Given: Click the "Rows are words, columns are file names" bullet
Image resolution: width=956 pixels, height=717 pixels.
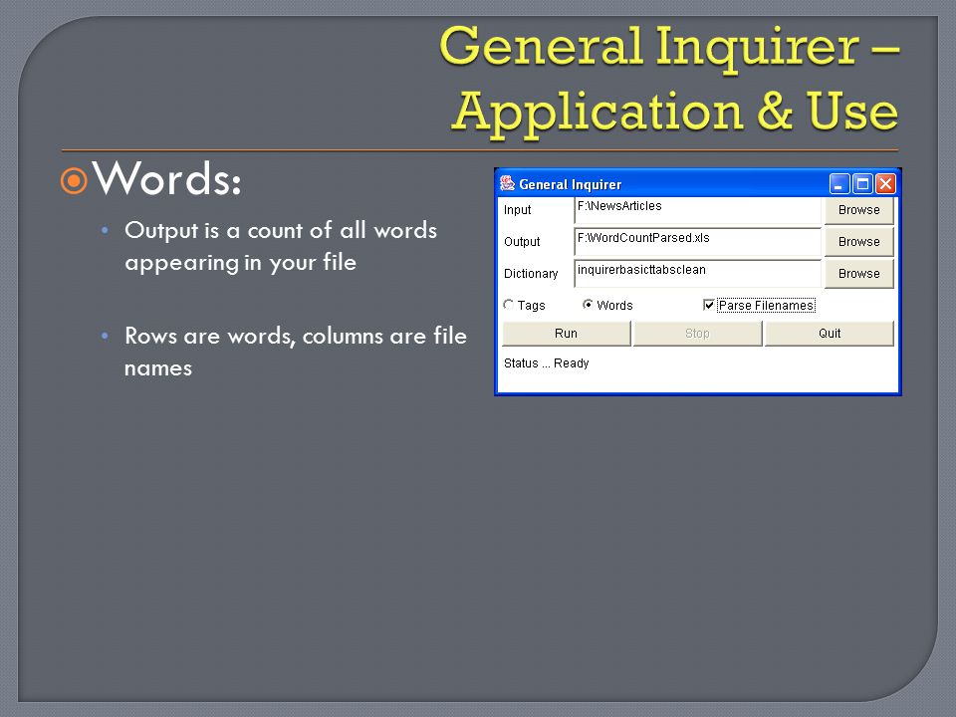Looking at the screenshot, I should [x=296, y=352].
